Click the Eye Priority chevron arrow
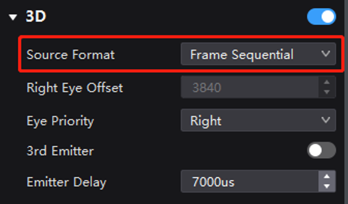Screen dimensions: 348x204 [x=326, y=120]
